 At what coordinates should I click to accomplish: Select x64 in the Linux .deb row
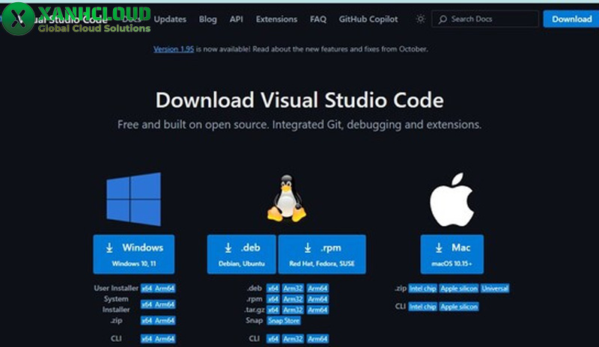pyautogui.click(x=273, y=288)
